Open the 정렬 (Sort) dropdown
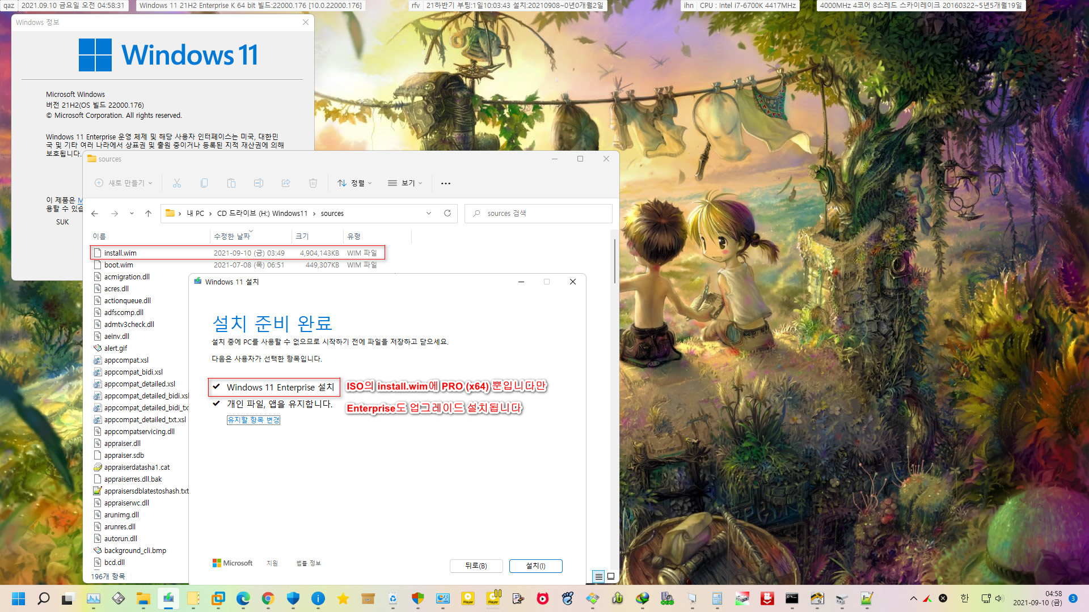The height and width of the screenshot is (612, 1089). click(354, 183)
